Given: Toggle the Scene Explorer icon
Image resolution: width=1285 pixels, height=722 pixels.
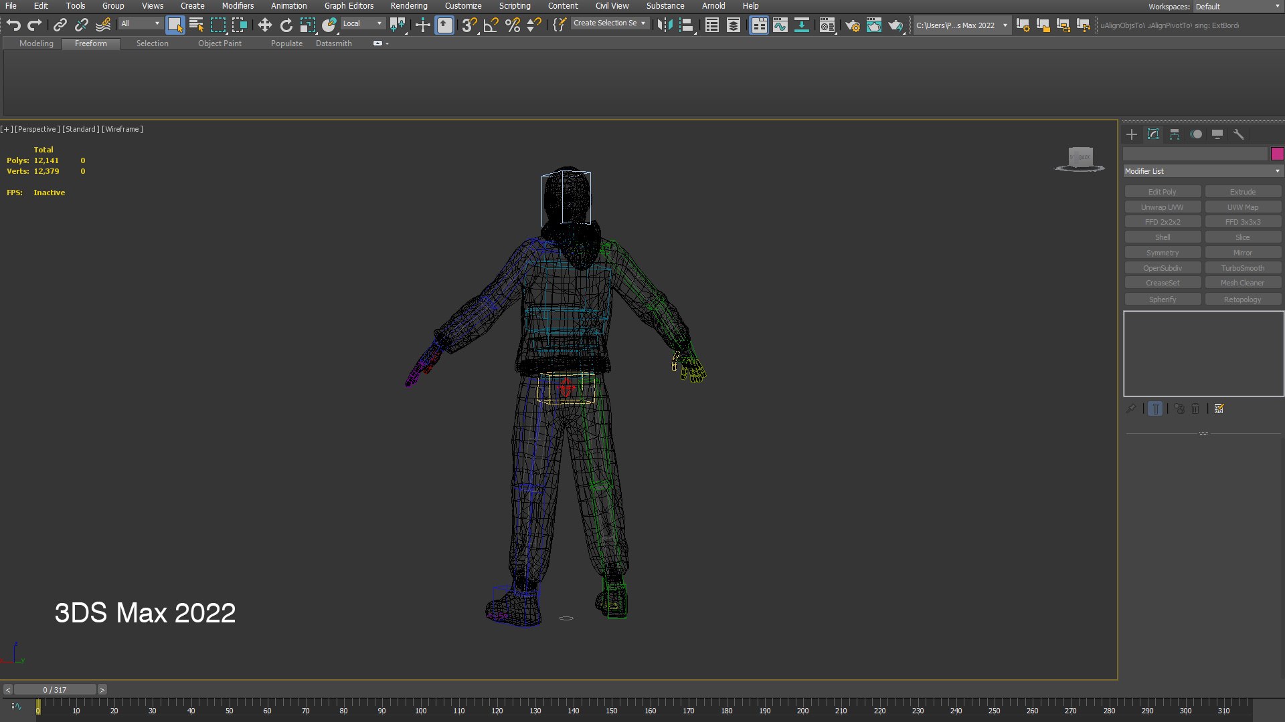Looking at the screenshot, I should click(712, 25).
